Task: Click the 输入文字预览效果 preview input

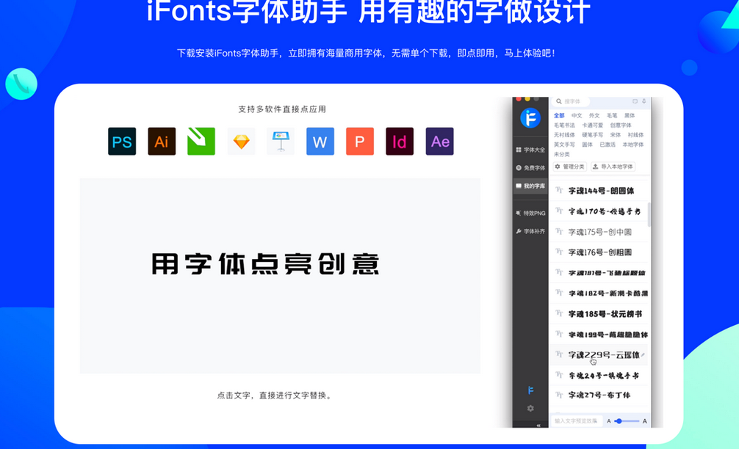Action: 577,421
